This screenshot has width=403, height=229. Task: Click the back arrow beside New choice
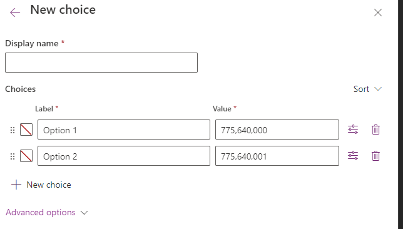pyautogui.click(x=15, y=13)
